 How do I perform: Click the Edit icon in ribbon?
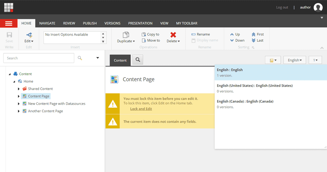coord(29,35)
